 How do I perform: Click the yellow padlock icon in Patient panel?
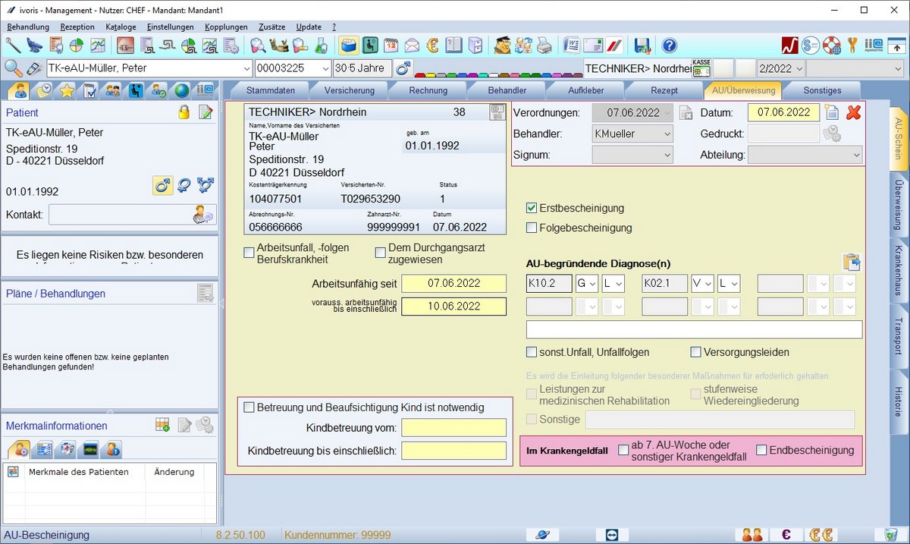tap(184, 112)
